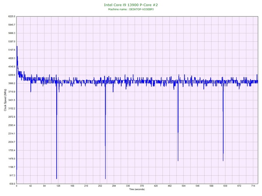
Task: Select the 252 time-axis tick label
Action: pos(100,186)
